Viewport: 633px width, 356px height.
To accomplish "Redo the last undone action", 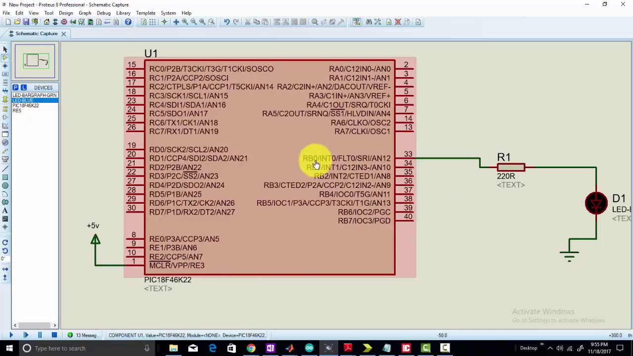I will 236,22.
